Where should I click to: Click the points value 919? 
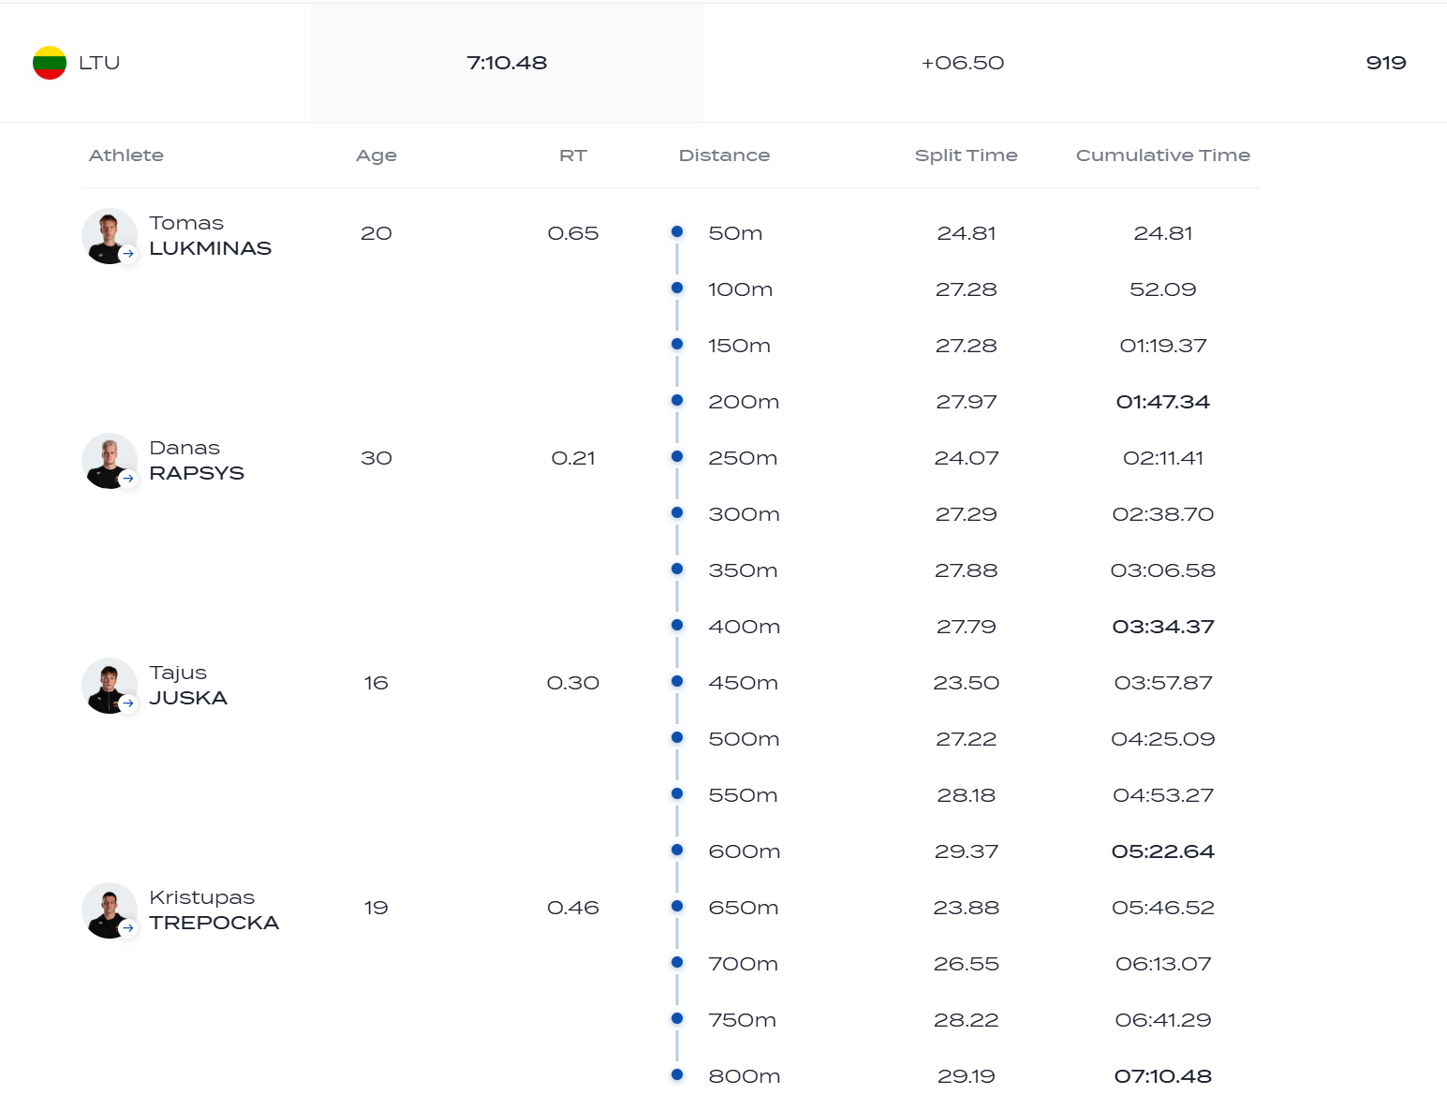click(x=1386, y=63)
